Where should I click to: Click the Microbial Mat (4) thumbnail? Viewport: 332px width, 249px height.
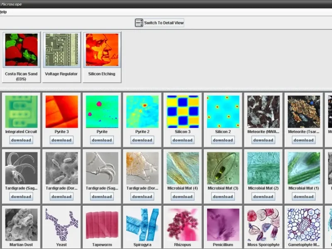click(183, 168)
